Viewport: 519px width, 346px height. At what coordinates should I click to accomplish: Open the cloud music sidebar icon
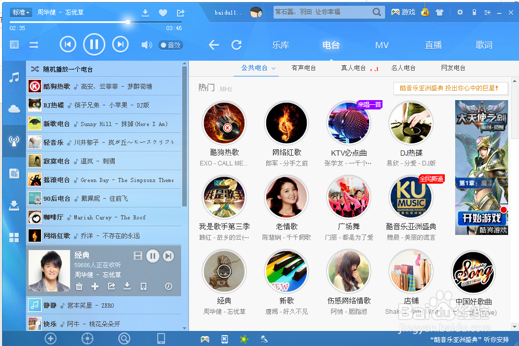click(x=14, y=108)
